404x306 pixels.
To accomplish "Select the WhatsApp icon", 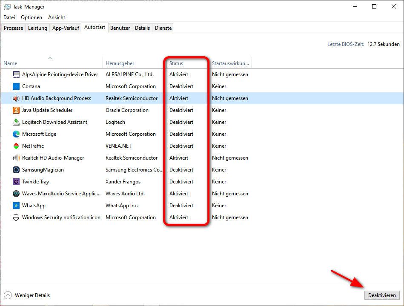I will (16, 205).
